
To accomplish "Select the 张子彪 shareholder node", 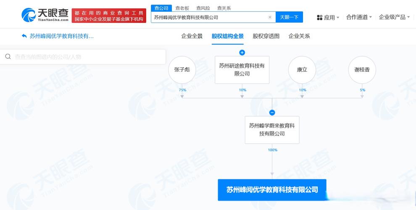I will click(182, 70).
